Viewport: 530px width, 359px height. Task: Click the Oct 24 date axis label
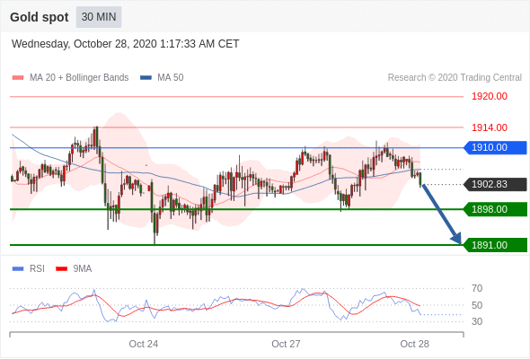point(144,344)
